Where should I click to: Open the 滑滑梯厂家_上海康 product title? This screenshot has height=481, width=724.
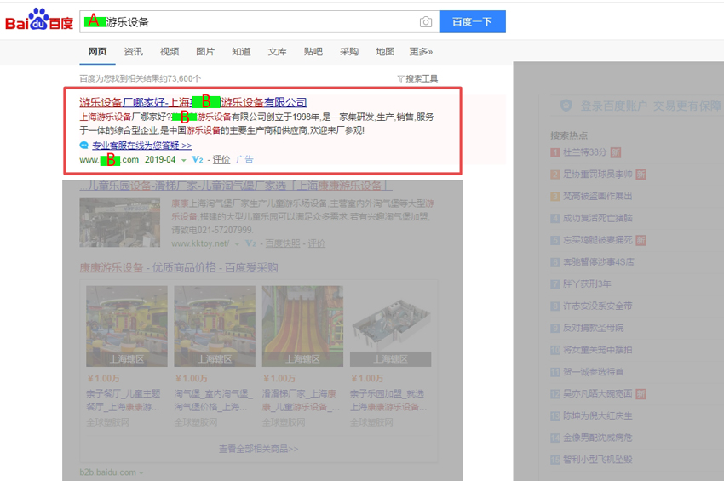point(301,400)
